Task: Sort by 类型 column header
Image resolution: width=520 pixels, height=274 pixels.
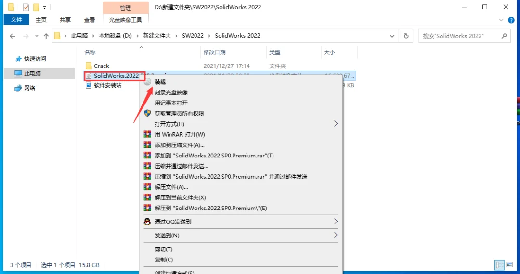Action: click(x=274, y=52)
